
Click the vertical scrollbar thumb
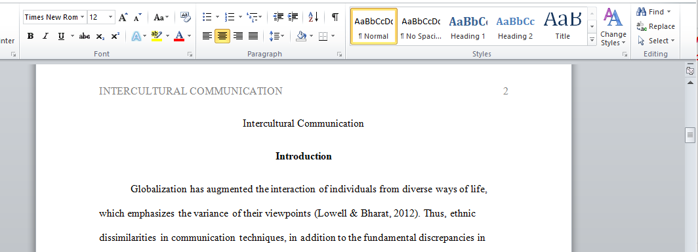690,135
